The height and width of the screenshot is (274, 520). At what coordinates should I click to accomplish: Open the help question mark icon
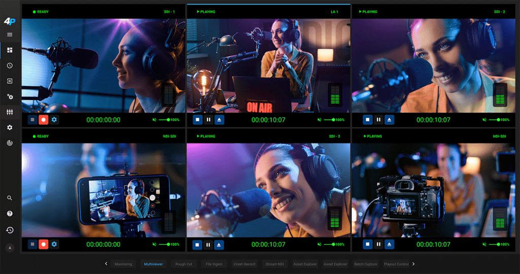pos(10,214)
